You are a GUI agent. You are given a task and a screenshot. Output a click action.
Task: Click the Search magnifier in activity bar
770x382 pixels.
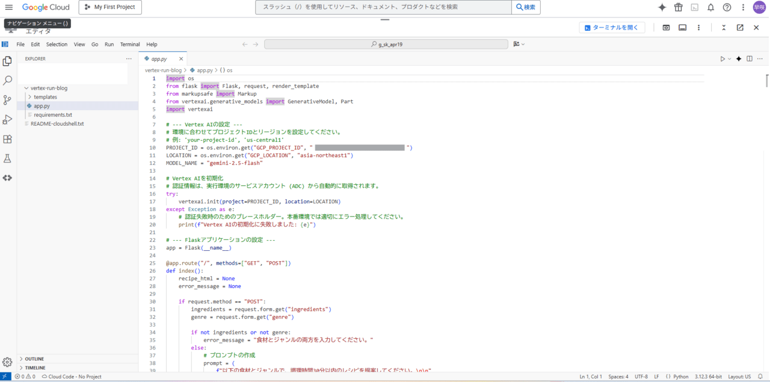pyautogui.click(x=7, y=80)
